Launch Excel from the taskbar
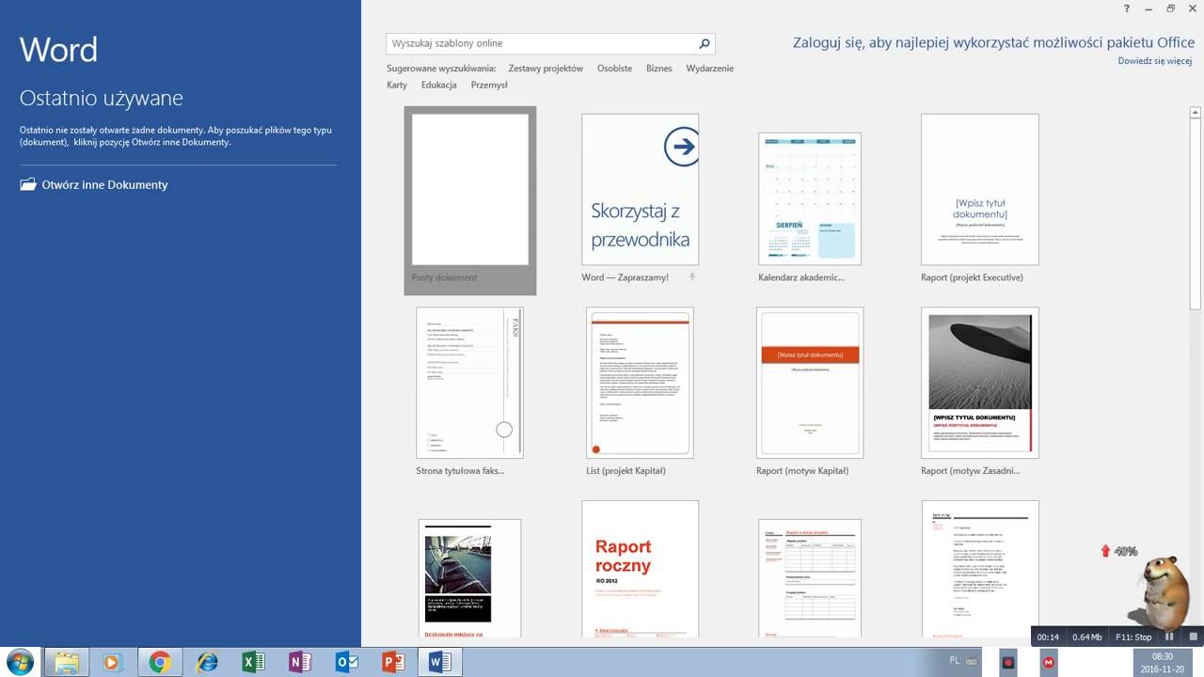1204x677 pixels. (x=253, y=662)
